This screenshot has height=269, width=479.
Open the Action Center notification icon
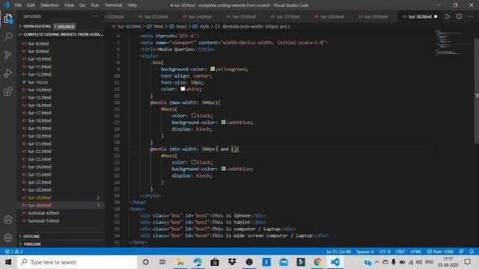[x=467, y=262]
